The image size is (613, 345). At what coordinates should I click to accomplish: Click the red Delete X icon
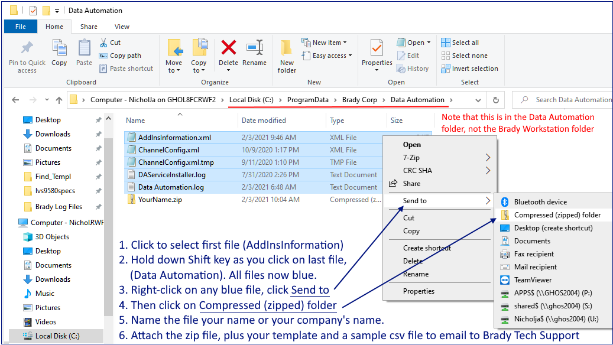[x=229, y=48]
